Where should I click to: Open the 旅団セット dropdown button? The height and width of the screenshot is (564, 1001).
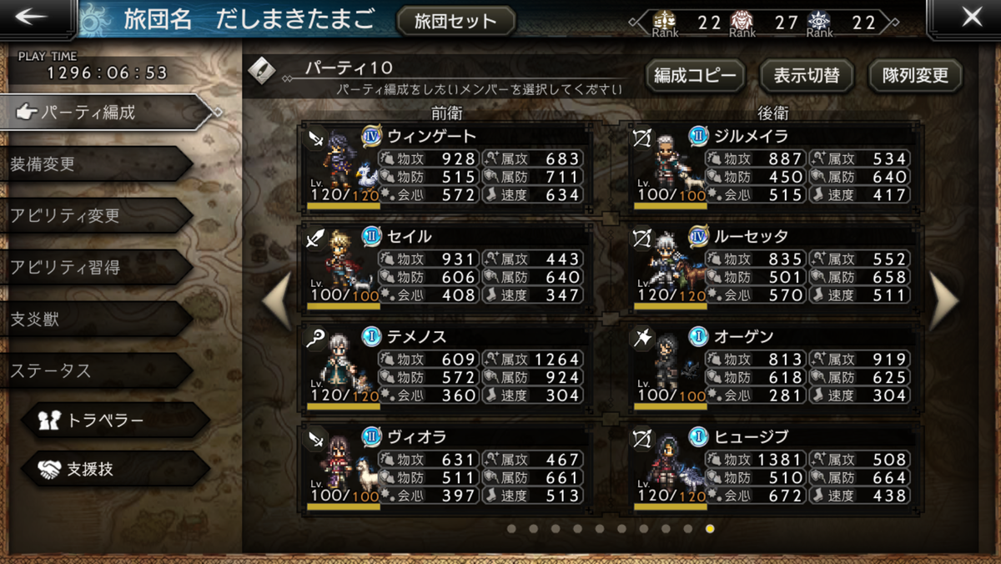455,22
